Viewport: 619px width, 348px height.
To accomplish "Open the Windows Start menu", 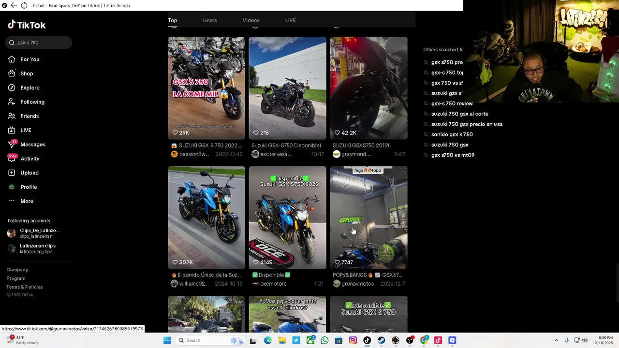I will 167,341.
